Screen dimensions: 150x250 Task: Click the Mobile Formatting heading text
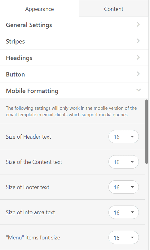(x=32, y=91)
